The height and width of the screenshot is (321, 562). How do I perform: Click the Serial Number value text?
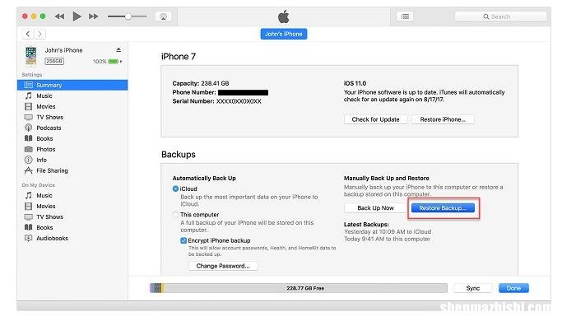pos(239,101)
